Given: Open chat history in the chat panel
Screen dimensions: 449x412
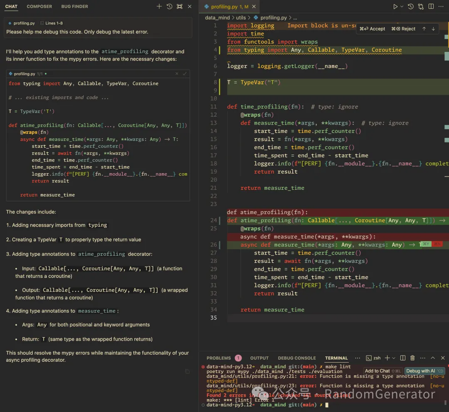Looking at the screenshot, I should click(x=170, y=6).
